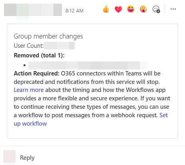
Task: Open the message more options ellipsis
Action: point(173,9)
